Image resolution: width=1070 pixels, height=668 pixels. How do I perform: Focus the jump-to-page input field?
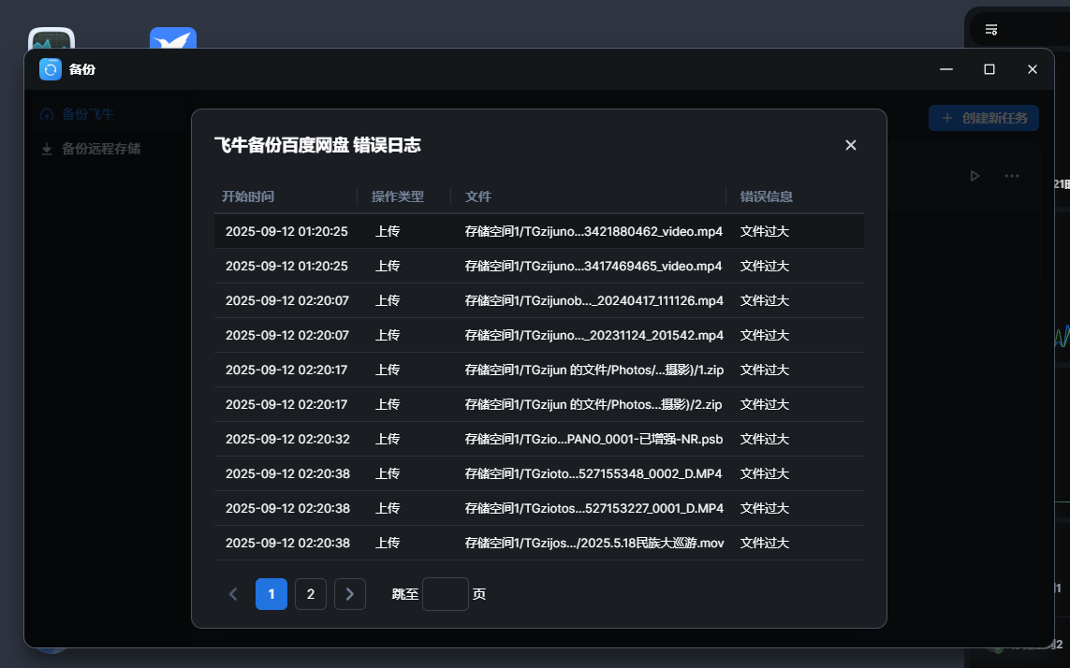click(446, 594)
